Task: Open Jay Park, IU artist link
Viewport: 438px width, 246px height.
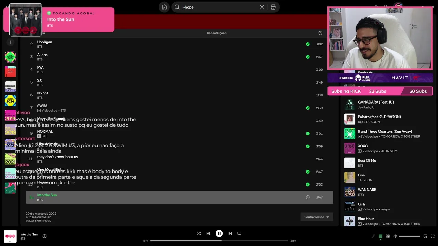Action: (366, 107)
